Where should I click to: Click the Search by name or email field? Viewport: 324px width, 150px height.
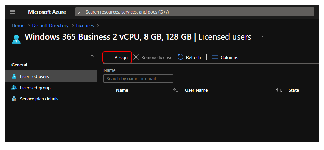(x=138, y=78)
